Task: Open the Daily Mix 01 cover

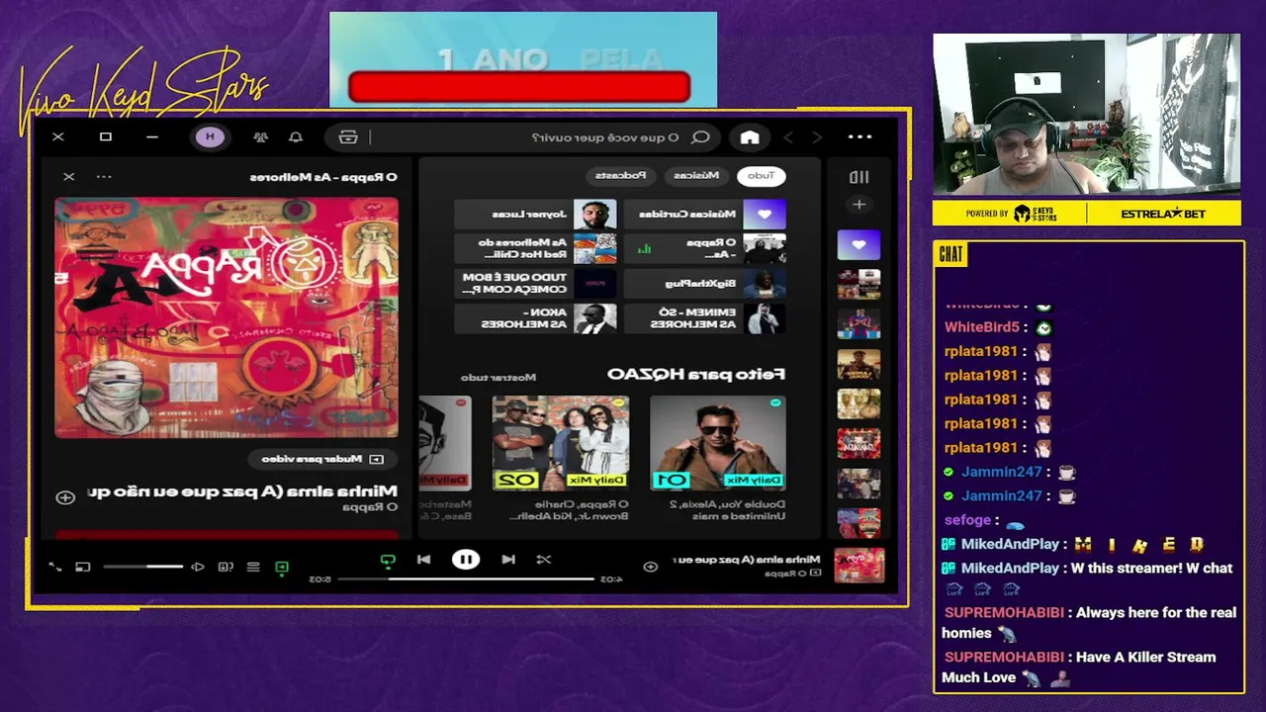Action: [x=718, y=443]
